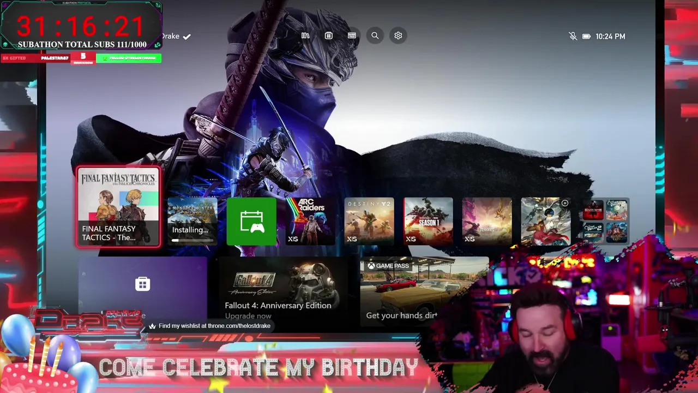Screen dimensions: 698x393
Task: Open the Microsoft Store icon in top bar
Action: coord(328,35)
